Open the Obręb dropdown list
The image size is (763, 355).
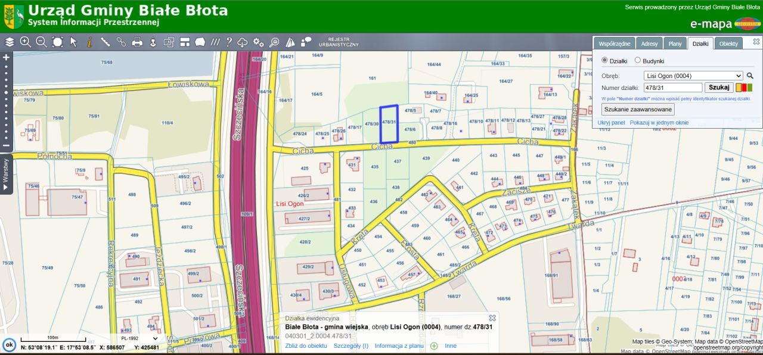[693, 76]
